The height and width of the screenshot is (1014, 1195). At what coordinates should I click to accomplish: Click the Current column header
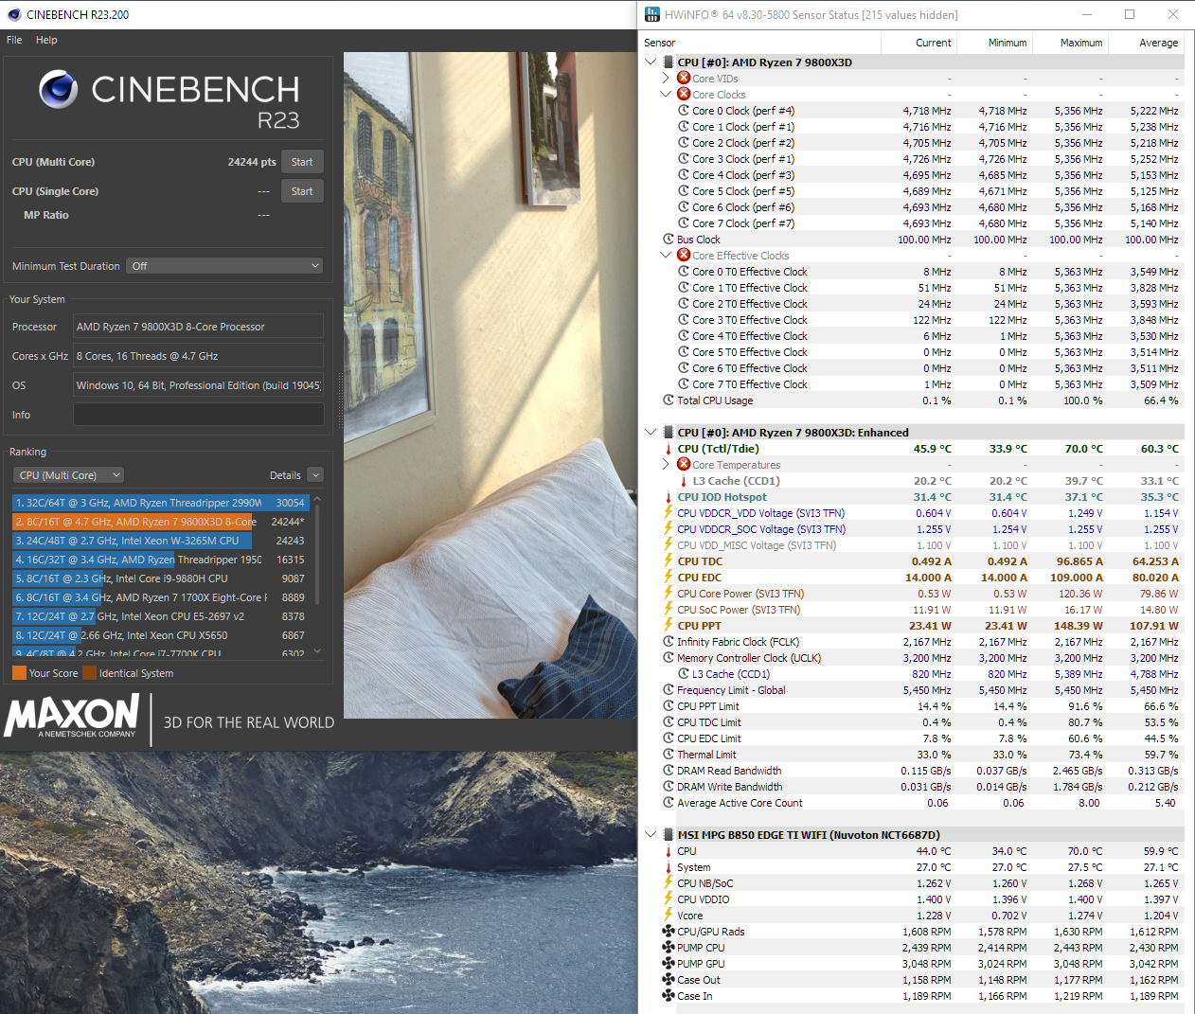[919, 43]
